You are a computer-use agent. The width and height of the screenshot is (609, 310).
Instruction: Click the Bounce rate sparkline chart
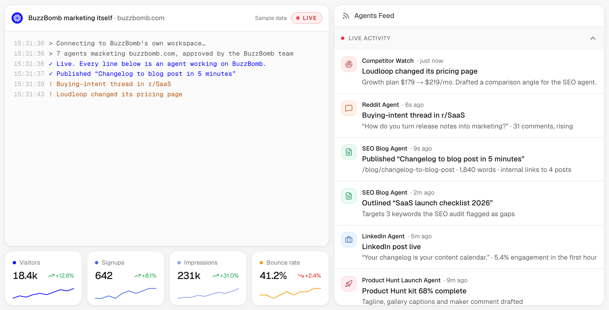tap(290, 293)
